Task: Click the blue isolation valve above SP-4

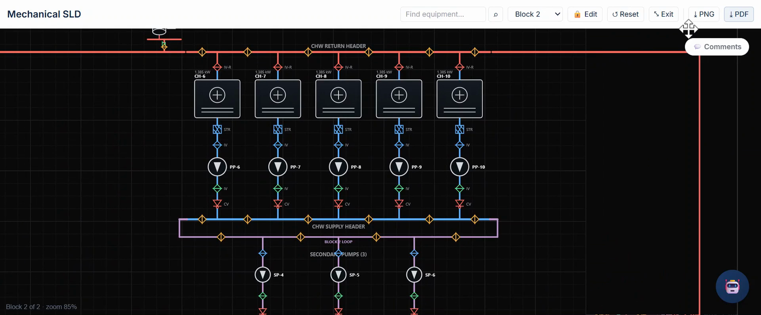Action: click(263, 254)
